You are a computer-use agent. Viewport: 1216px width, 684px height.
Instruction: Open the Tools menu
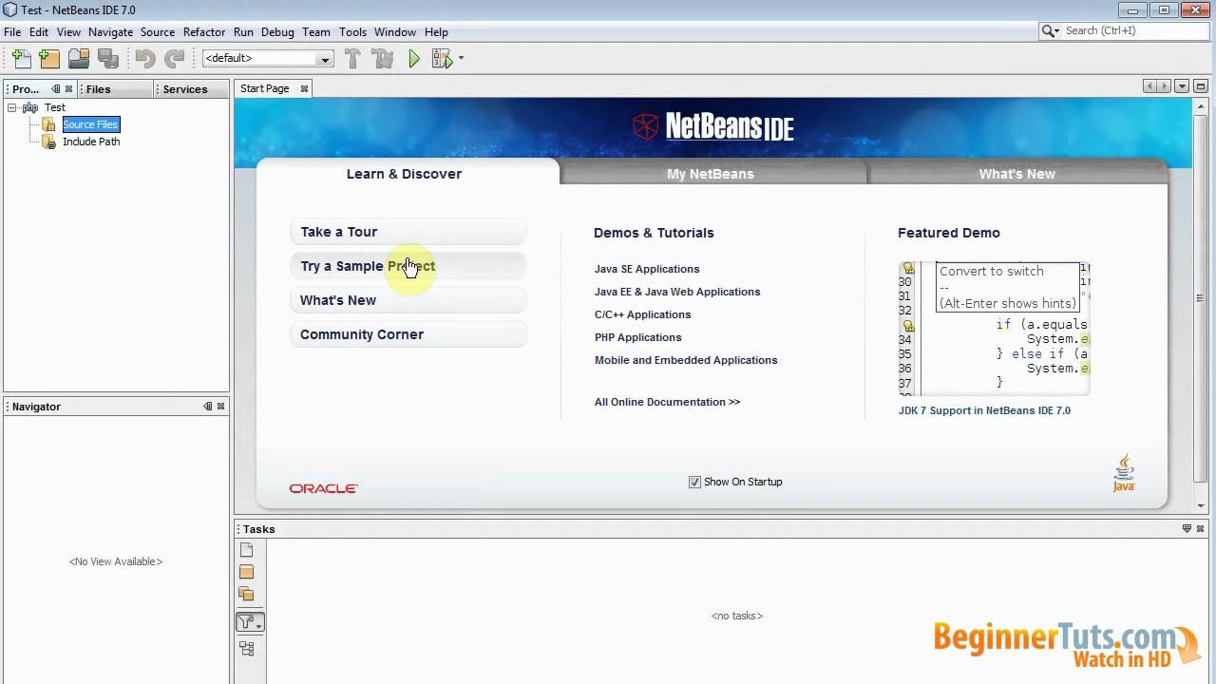tap(352, 31)
